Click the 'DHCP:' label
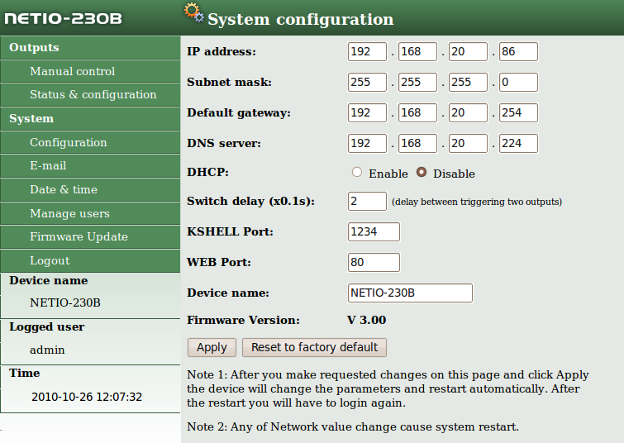The image size is (624, 443). pos(208,172)
